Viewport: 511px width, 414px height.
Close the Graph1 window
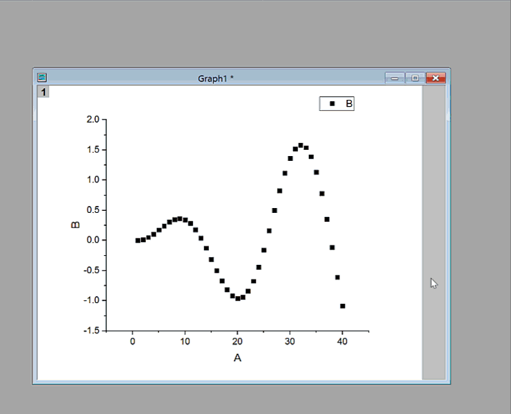coord(435,78)
